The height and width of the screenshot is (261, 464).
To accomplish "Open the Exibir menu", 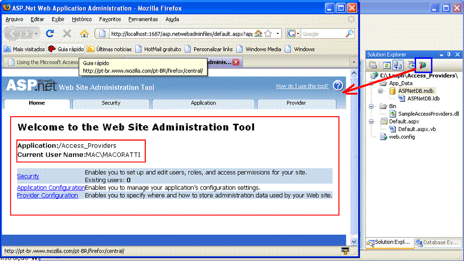I will pyautogui.click(x=58, y=19).
